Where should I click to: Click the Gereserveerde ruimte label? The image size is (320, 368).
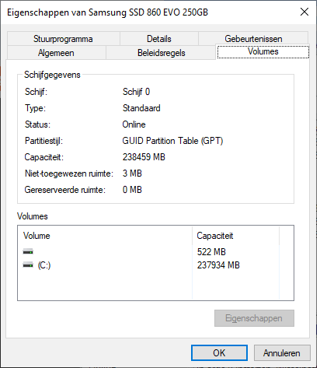pos(65,190)
